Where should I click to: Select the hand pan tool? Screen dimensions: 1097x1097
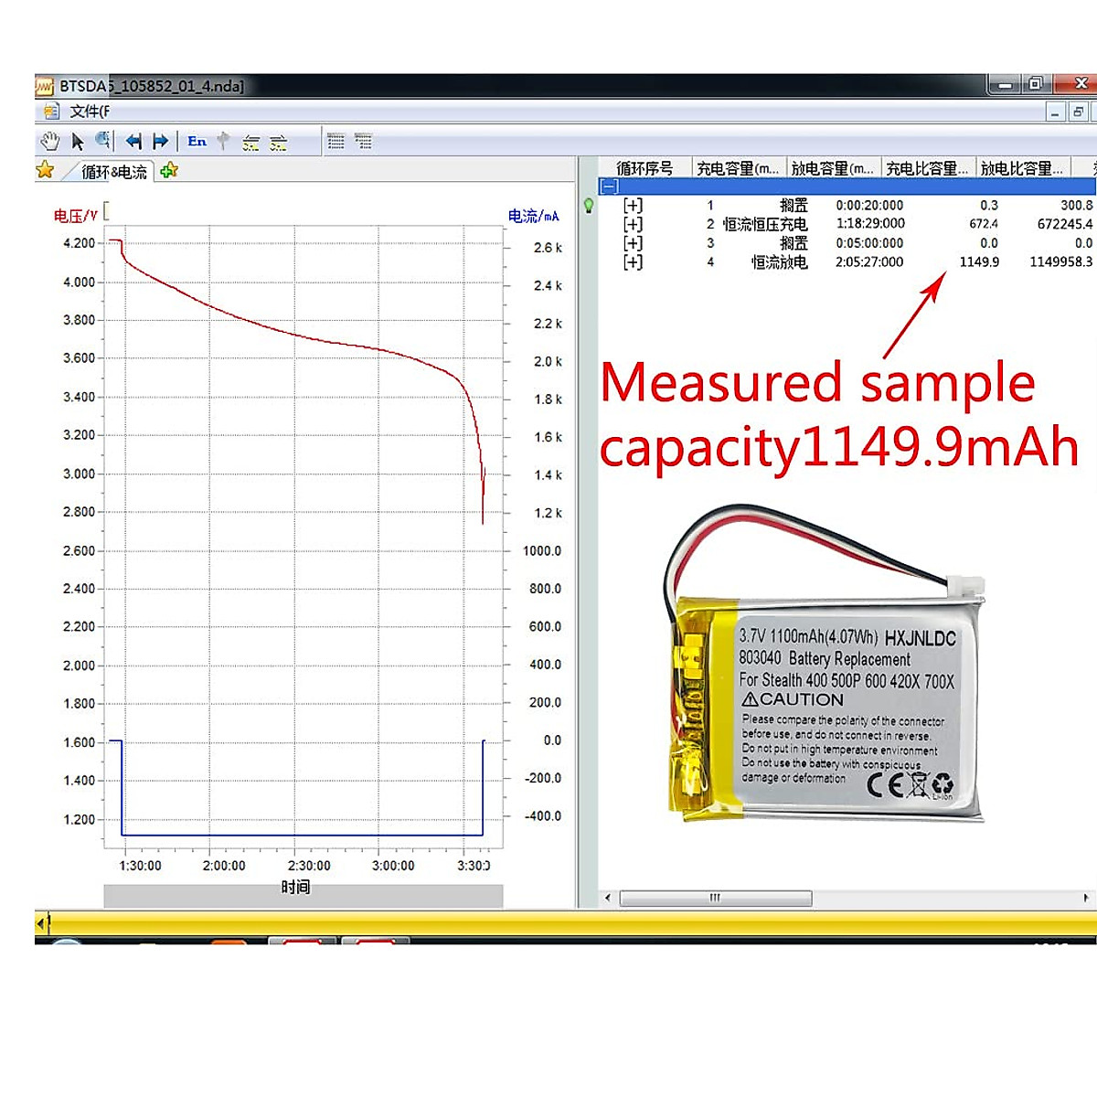pos(49,142)
